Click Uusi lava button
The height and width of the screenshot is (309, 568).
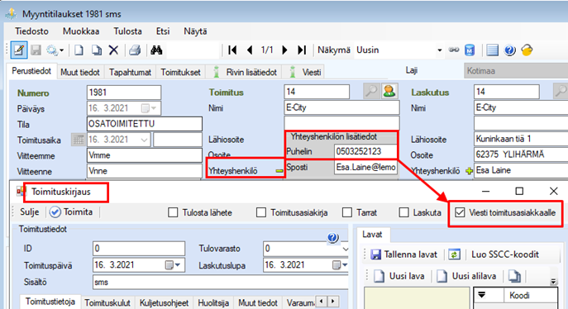click(399, 277)
